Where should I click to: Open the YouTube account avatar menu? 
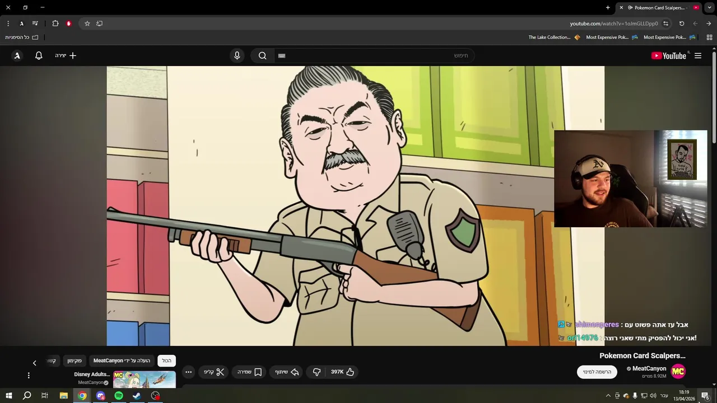[x=17, y=55]
